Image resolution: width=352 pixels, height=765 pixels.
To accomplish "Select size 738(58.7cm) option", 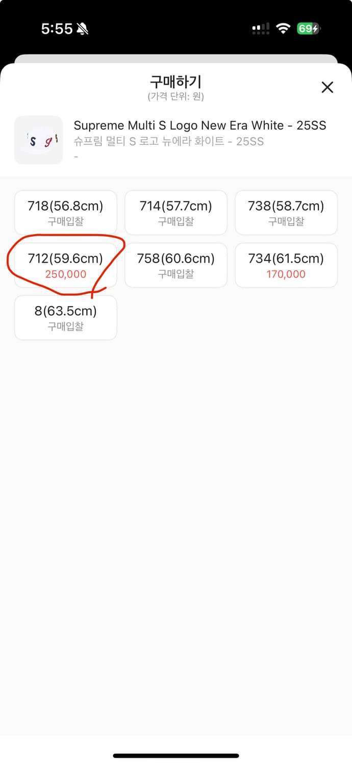I will [x=286, y=213].
